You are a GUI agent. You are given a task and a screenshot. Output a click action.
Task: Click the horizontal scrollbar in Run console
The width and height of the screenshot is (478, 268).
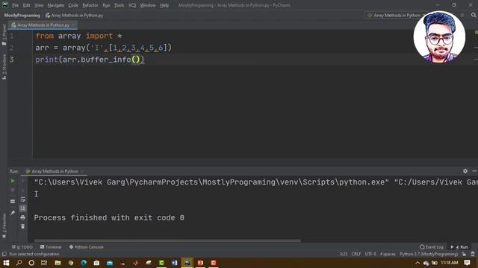click(x=167, y=241)
